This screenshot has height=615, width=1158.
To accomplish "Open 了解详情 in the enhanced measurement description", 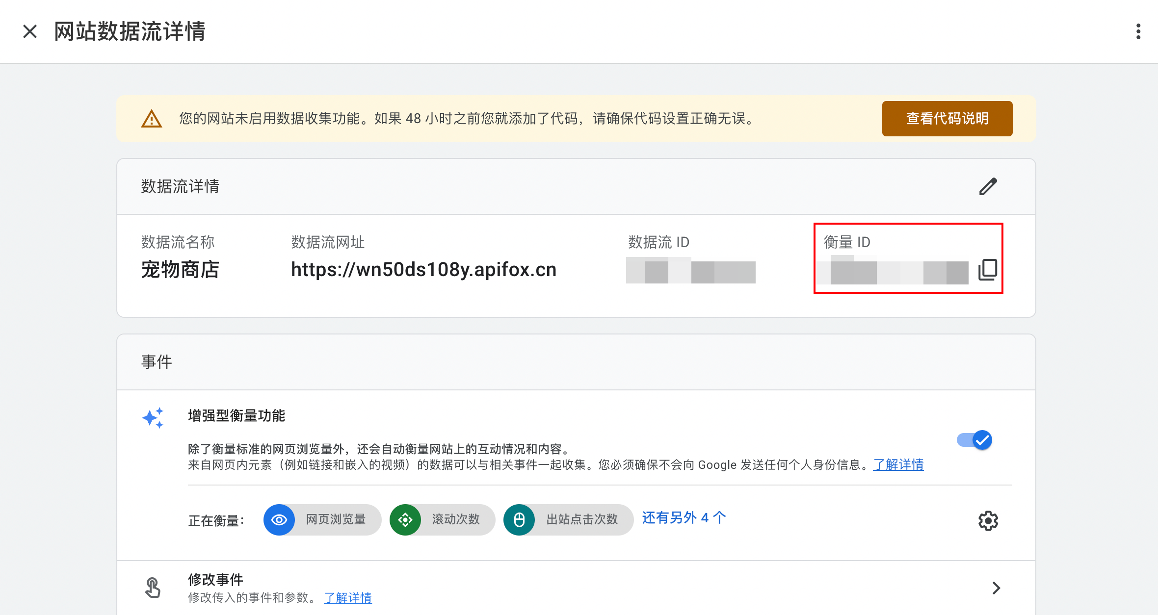I will tap(898, 465).
